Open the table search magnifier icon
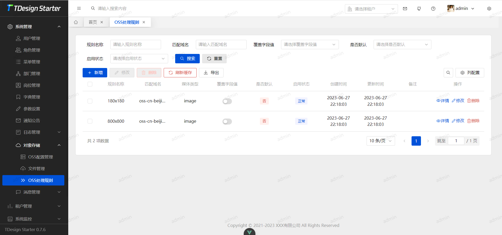Screen dimensions: 502x235 click(x=448, y=73)
